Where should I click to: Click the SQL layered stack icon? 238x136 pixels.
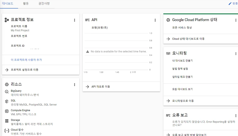tap(7, 101)
